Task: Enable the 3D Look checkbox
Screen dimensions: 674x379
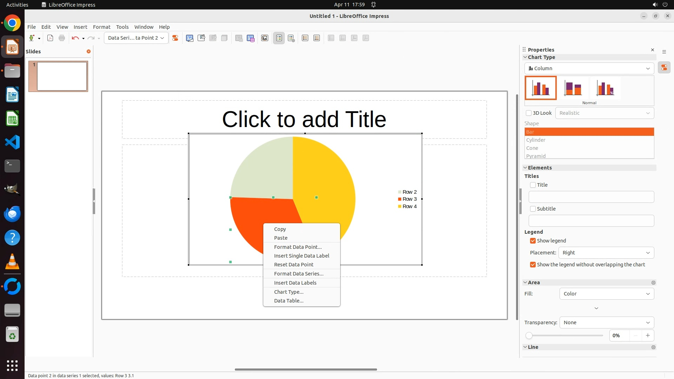Action: pos(529,113)
